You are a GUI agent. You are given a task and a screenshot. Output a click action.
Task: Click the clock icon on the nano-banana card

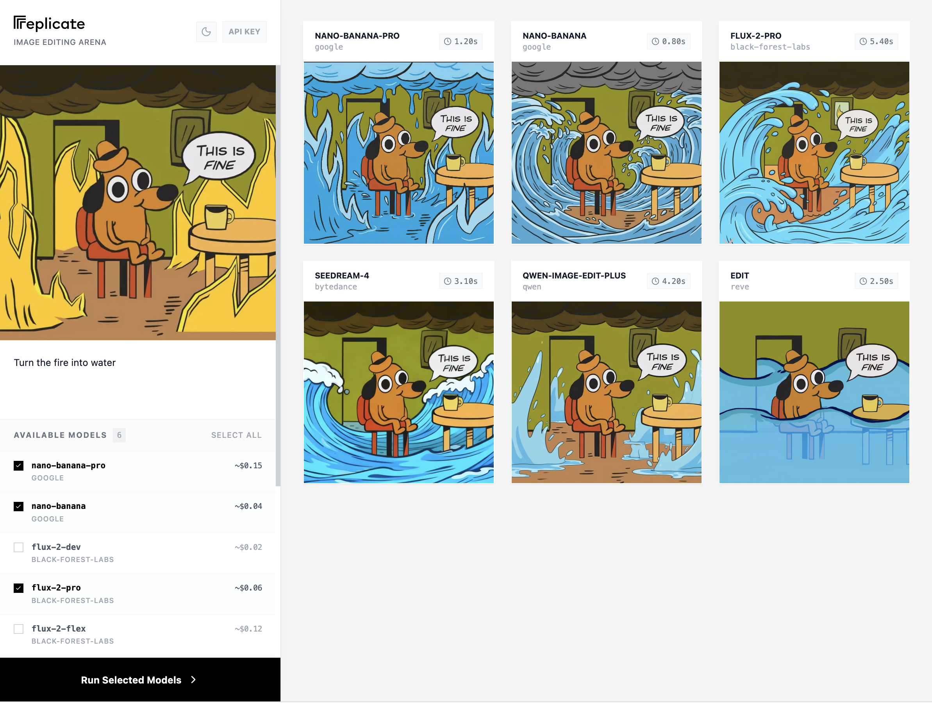[x=655, y=41]
